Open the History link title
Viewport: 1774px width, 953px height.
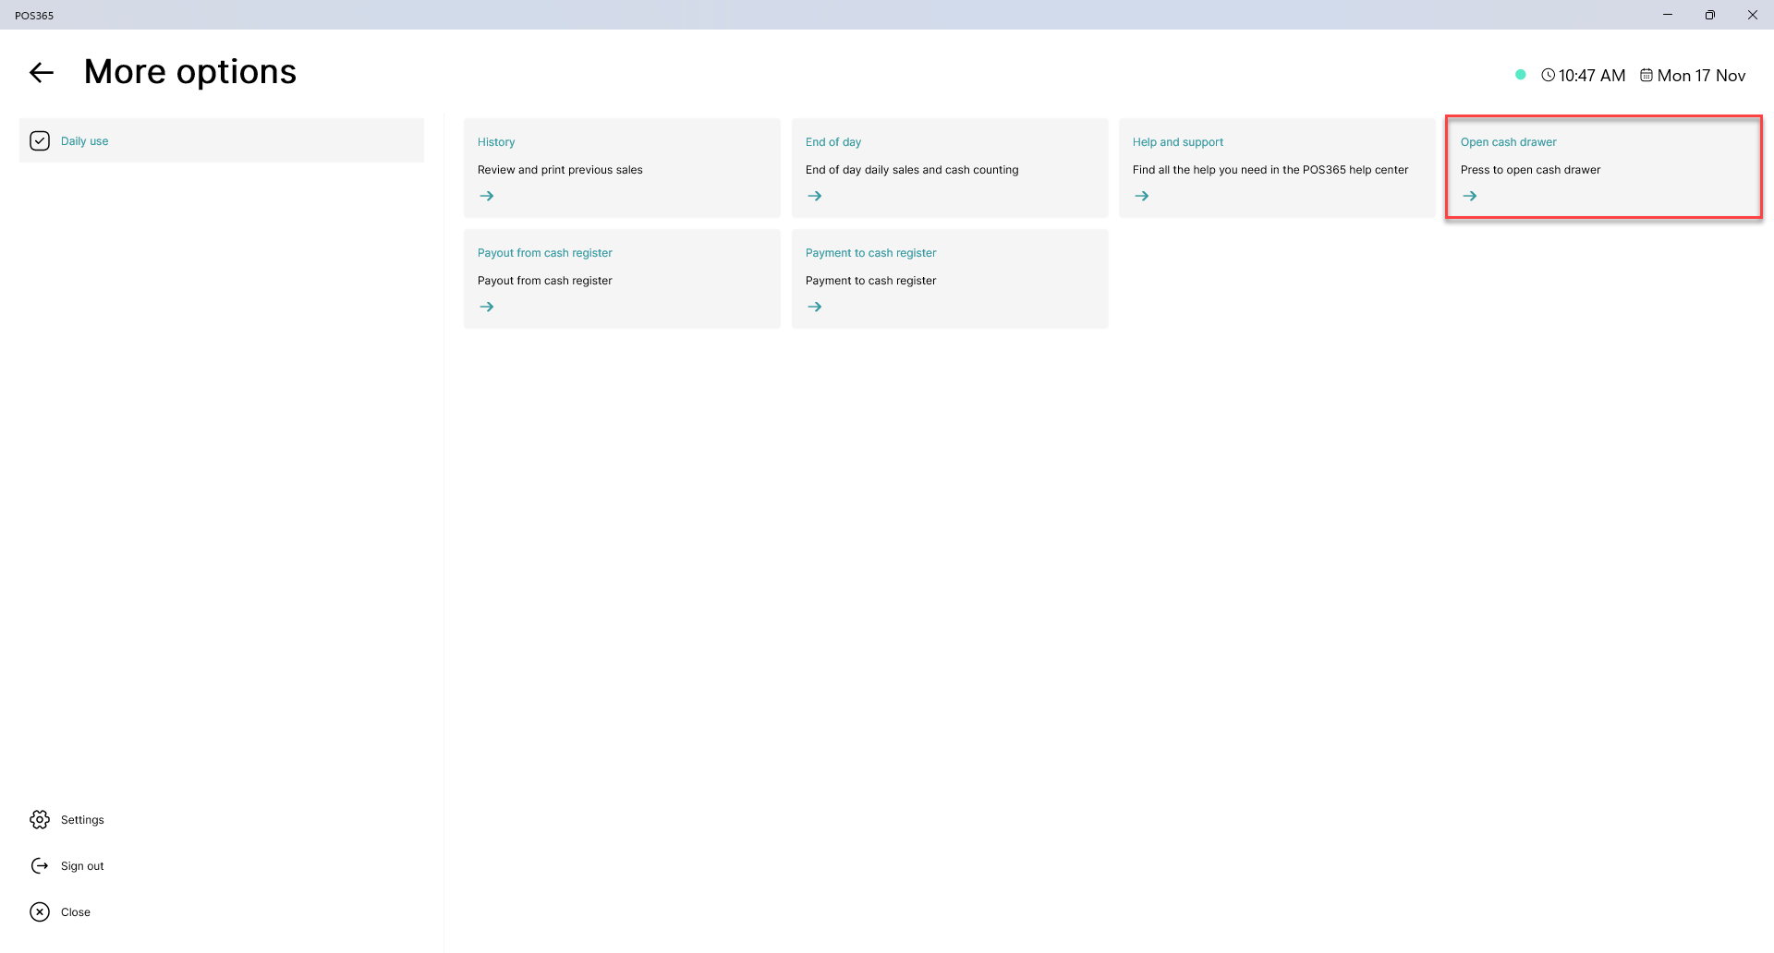(496, 142)
